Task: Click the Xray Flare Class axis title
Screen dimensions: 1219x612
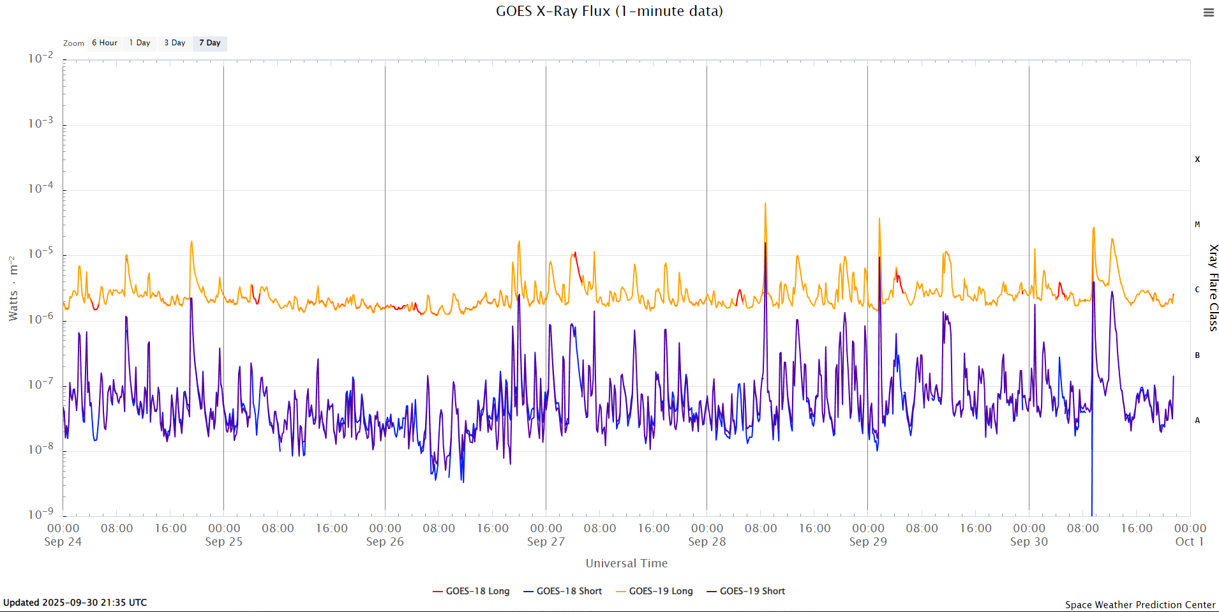Action: click(x=1213, y=287)
